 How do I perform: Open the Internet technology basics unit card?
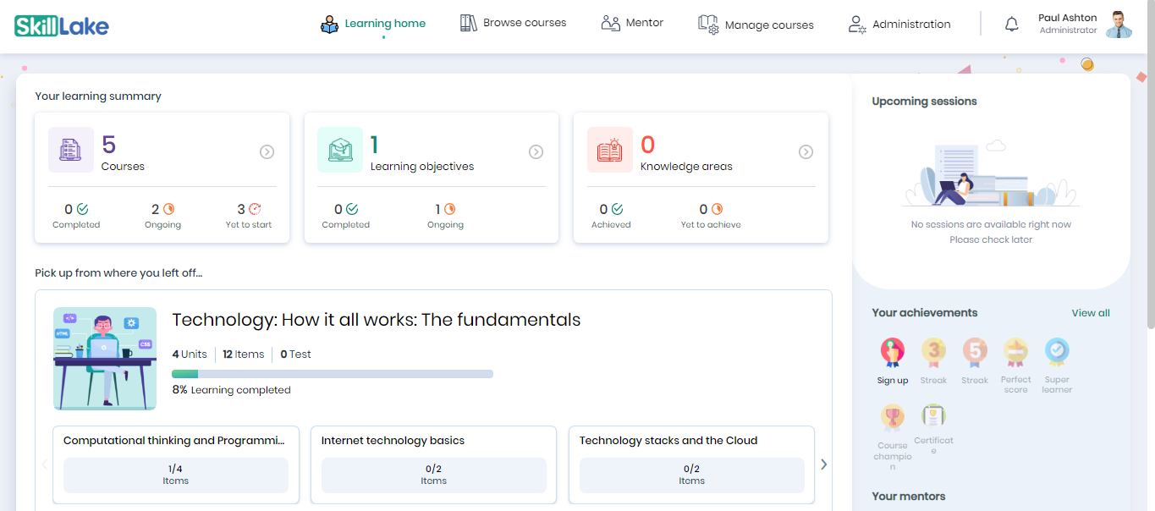(433, 464)
